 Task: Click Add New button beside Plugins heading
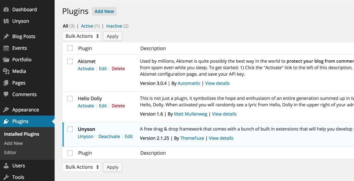(x=104, y=11)
